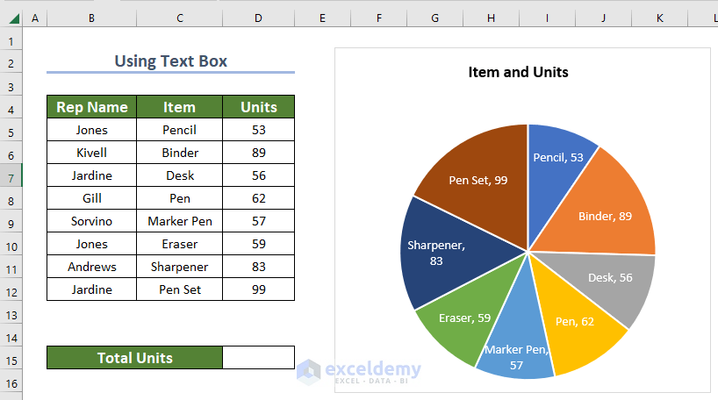718x400 pixels.
Task: Click the Select All corner triangle
Action: [11, 18]
